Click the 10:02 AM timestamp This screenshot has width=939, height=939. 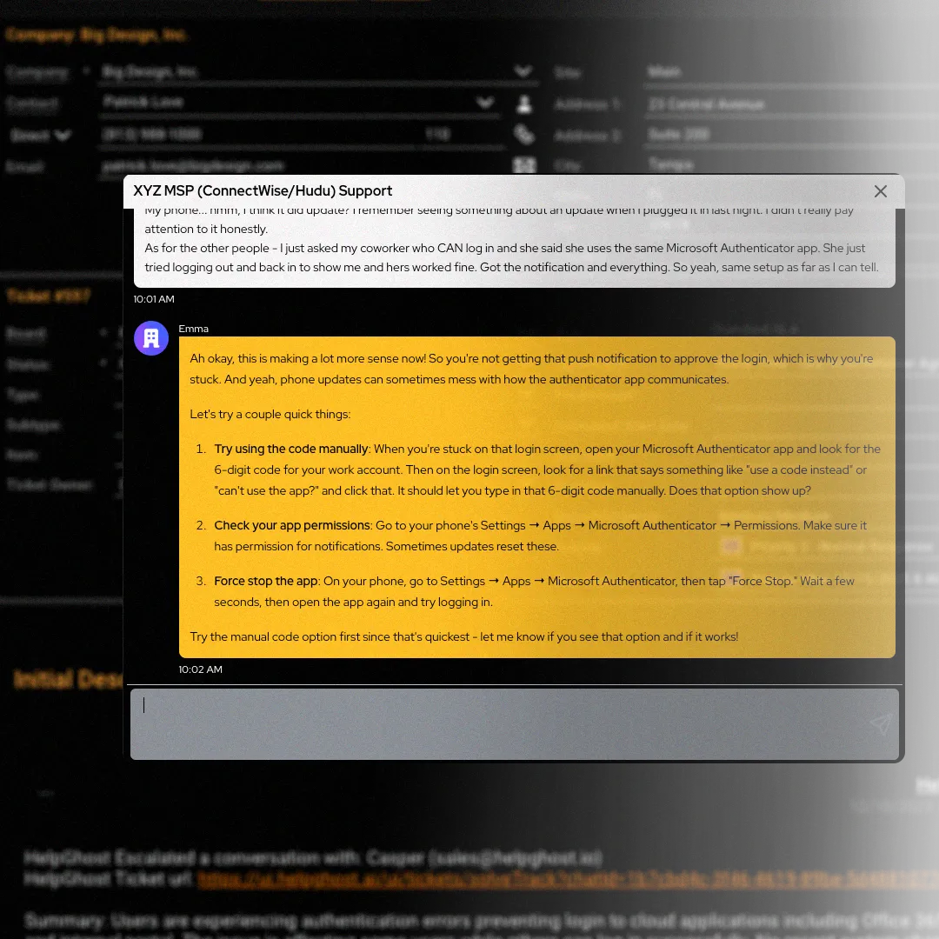click(x=201, y=669)
